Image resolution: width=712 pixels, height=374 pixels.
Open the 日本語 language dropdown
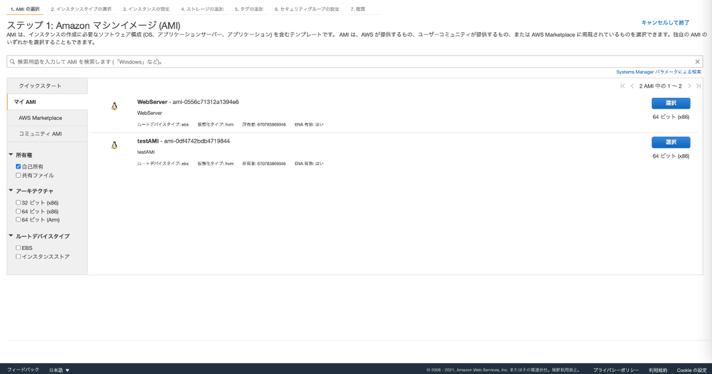coord(59,370)
